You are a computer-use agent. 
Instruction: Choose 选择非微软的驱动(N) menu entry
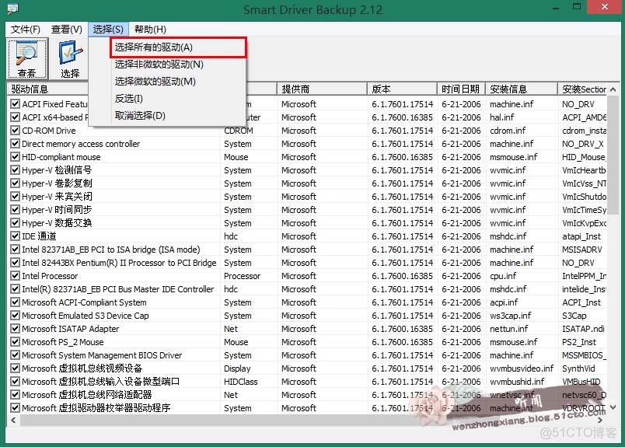(178, 65)
